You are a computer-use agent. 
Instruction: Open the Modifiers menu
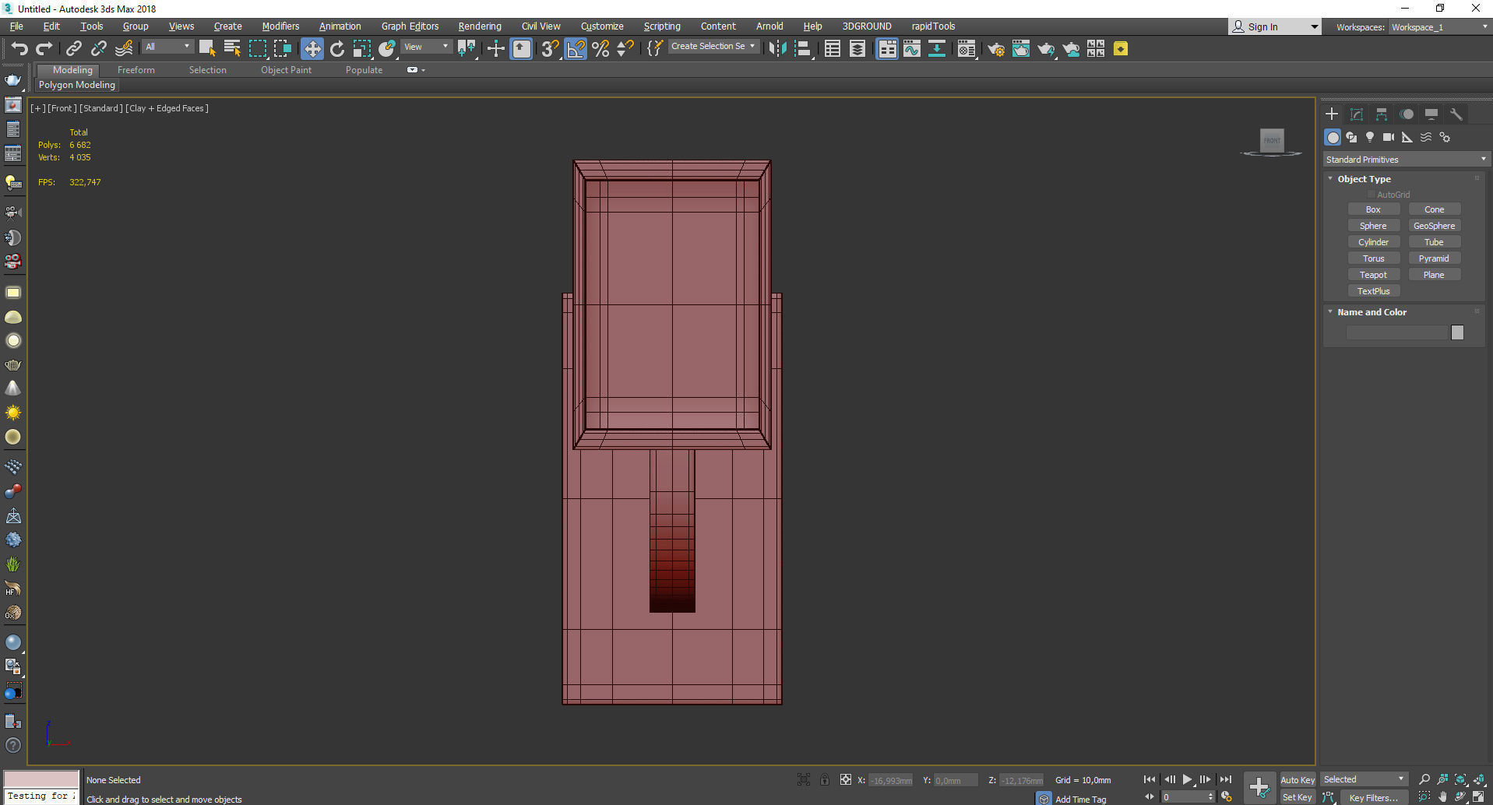click(x=280, y=26)
